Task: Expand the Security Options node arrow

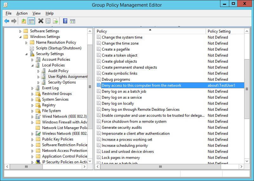Action: [38, 83]
